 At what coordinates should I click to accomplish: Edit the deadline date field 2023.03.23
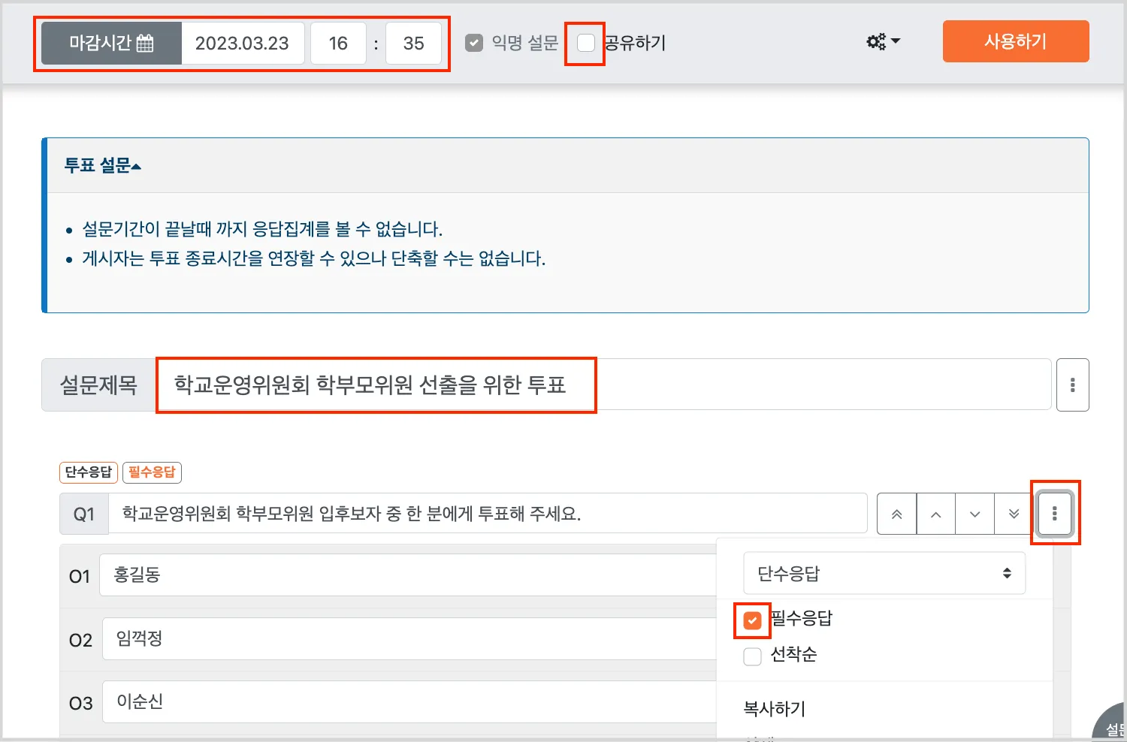coord(243,44)
